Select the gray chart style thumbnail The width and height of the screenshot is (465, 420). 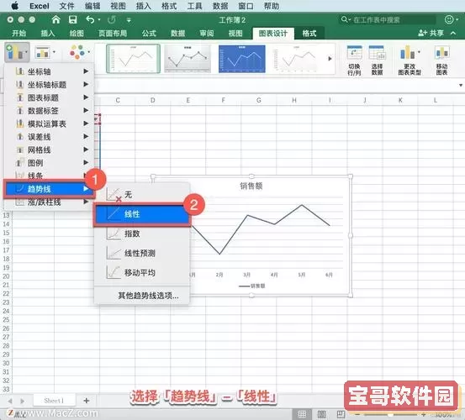pyautogui.click(x=188, y=58)
